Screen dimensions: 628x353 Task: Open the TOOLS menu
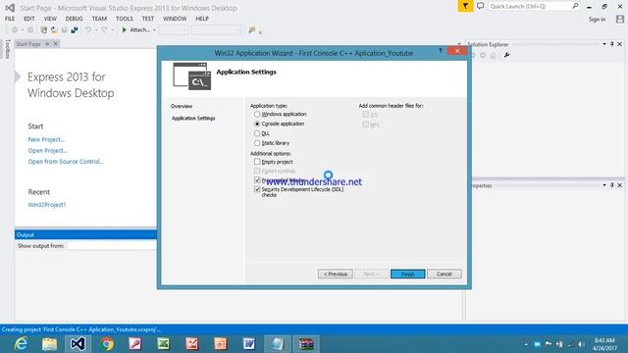[125, 19]
